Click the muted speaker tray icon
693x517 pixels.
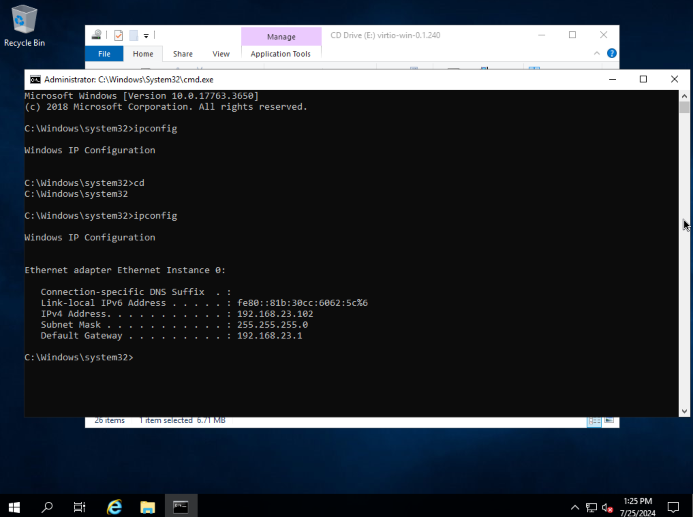point(607,508)
